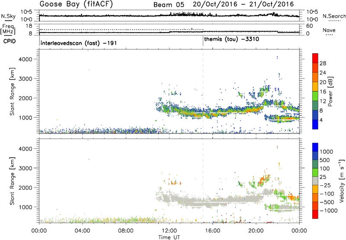Image resolution: width=346 pixels, height=240 pixels.
Task: Click the '18' tick on the frequency axis
Action: coord(29,26)
